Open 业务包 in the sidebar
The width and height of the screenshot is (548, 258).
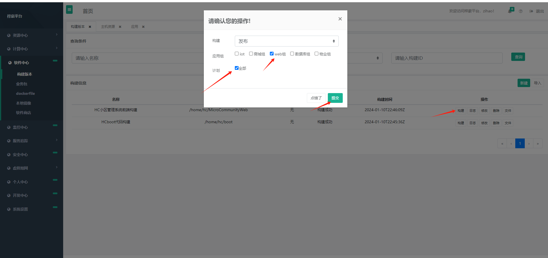[22, 84]
